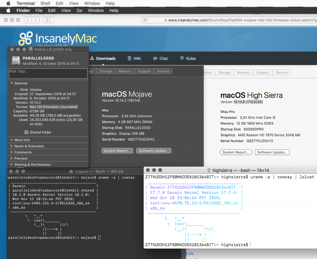
Task: Click the Add Tags field
Action: coord(48,73)
